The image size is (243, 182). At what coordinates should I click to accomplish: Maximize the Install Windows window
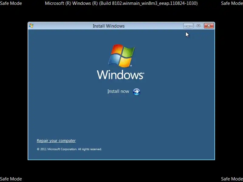[x=199, y=26]
